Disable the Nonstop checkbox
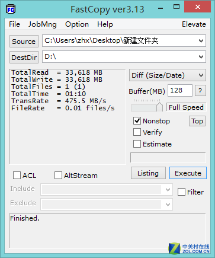The image size is (215, 258). coord(137,120)
